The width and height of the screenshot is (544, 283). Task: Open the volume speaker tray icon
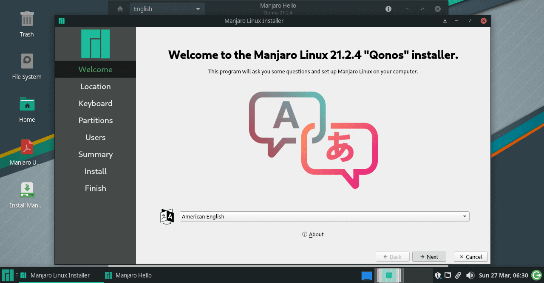point(470,275)
